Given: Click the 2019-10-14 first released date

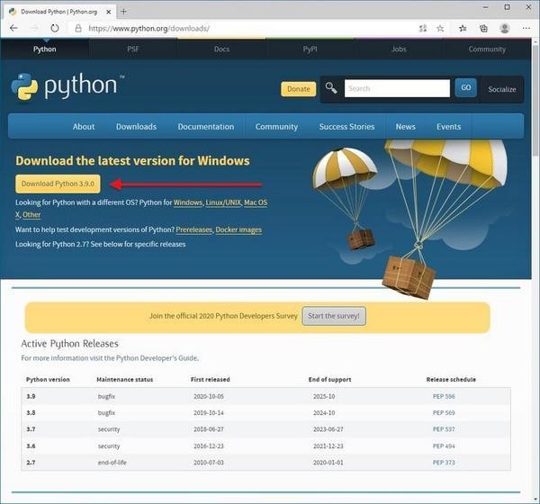Looking at the screenshot, I should (209, 413).
